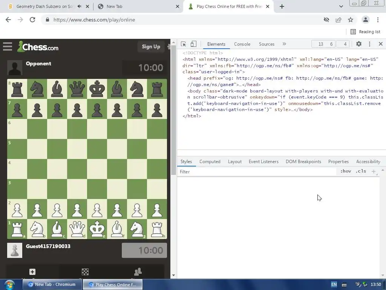Select the white pawn on e2

97,209
